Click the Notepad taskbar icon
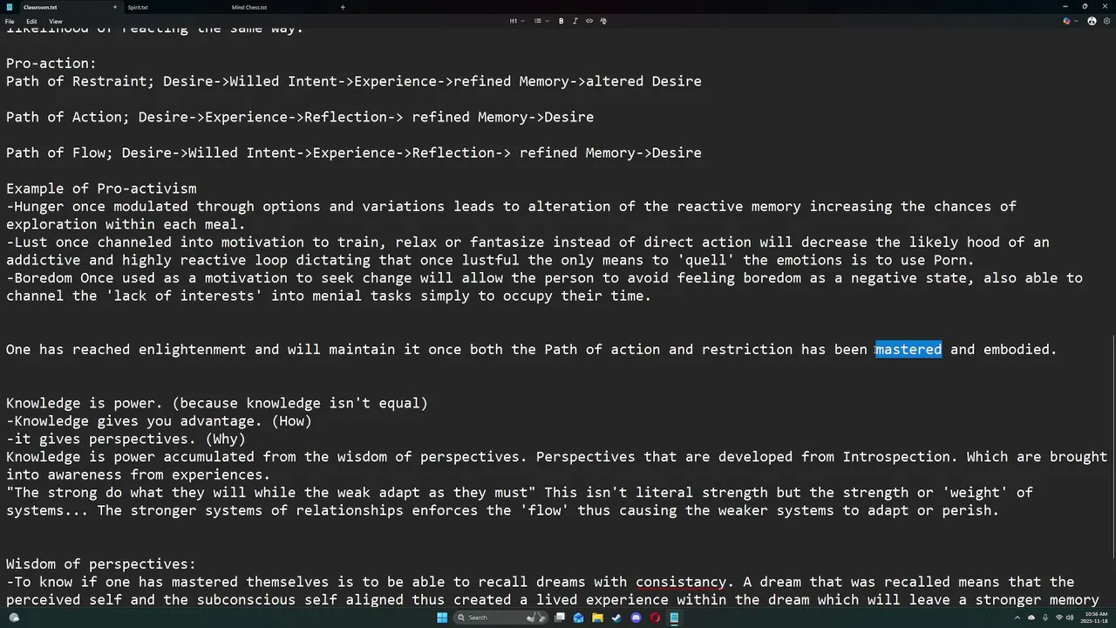The height and width of the screenshot is (628, 1116). 674,618
